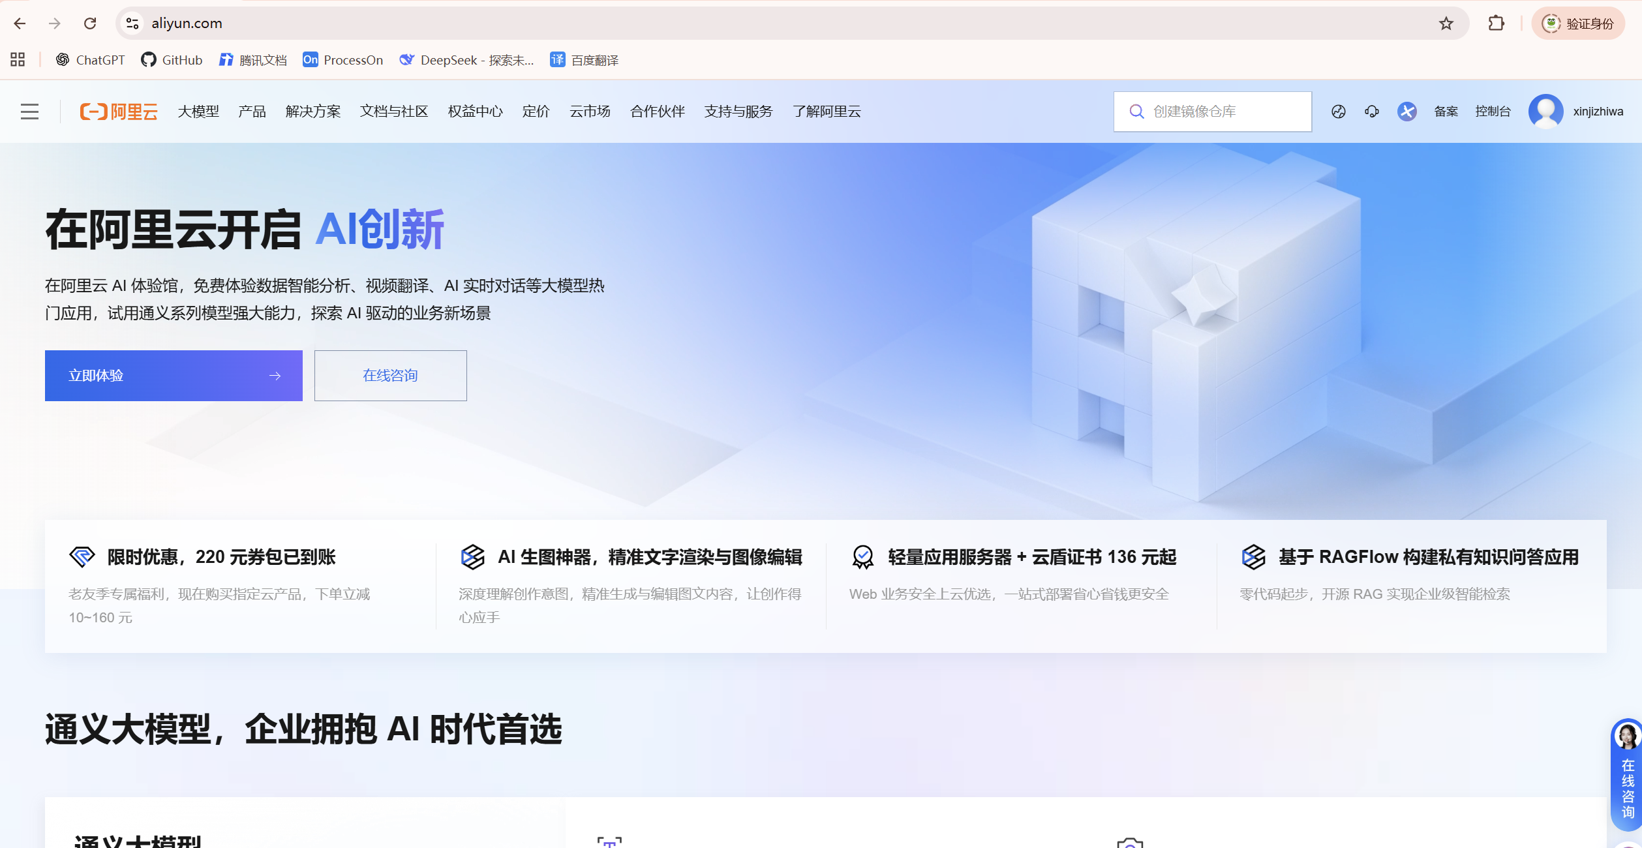Click the xinjizhiwa username
The height and width of the screenshot is (848, 1642).
pos(1598,112)
